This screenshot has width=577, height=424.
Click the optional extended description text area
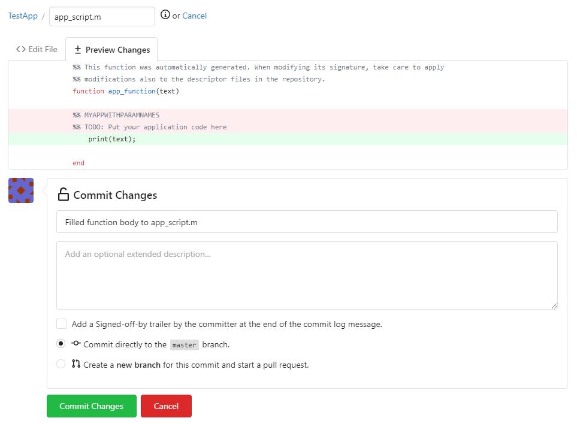coord(307,275)
